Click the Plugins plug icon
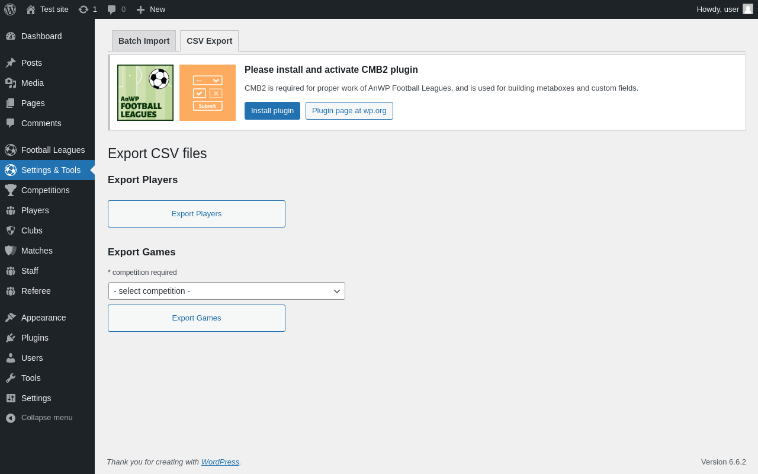The height and width of the screenshot is (474, 758). pos(11,338)
